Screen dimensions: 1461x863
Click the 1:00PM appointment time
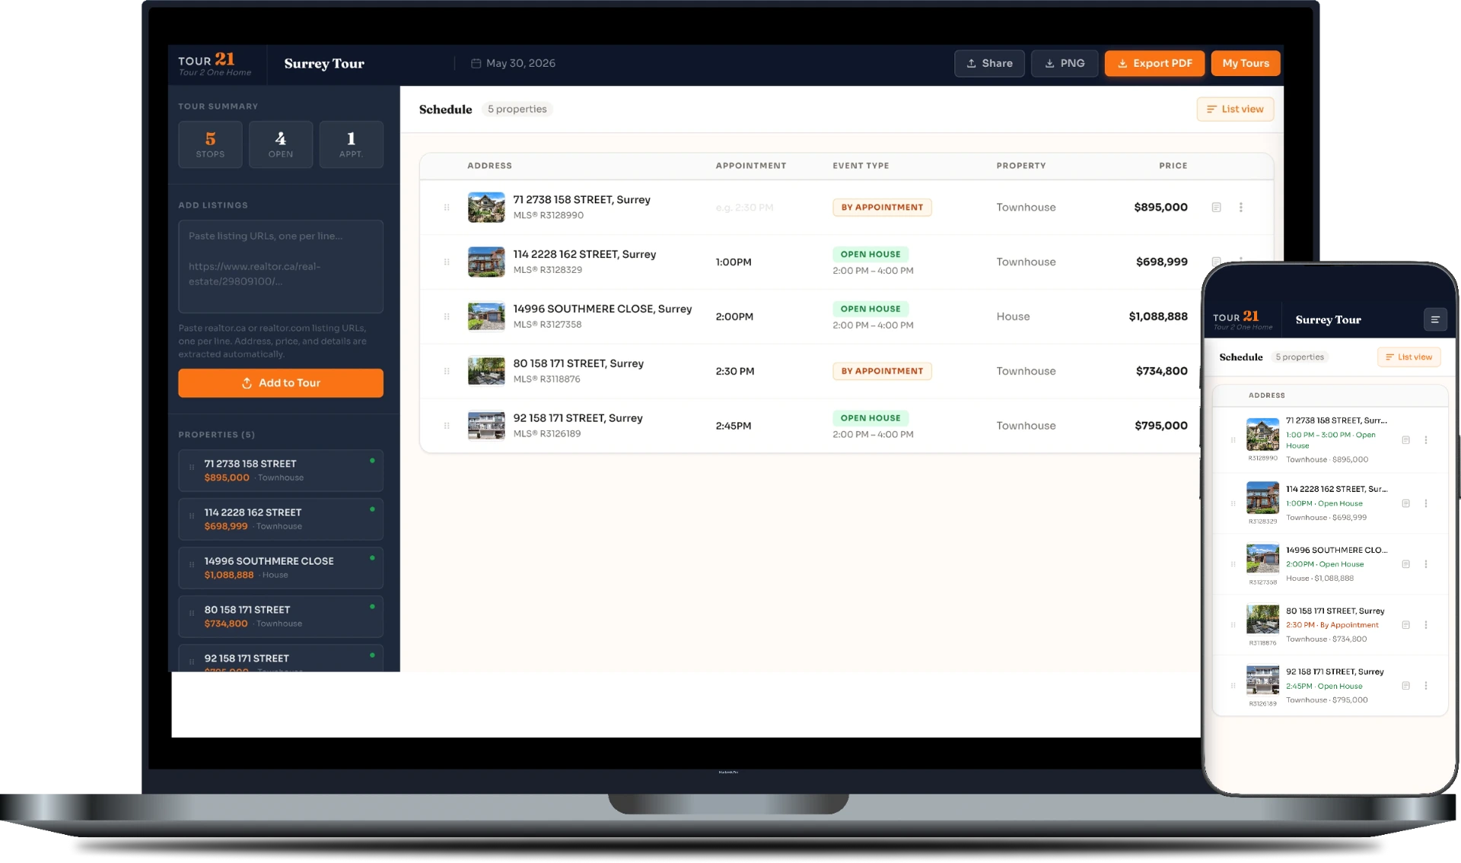[x=734, y=262]
